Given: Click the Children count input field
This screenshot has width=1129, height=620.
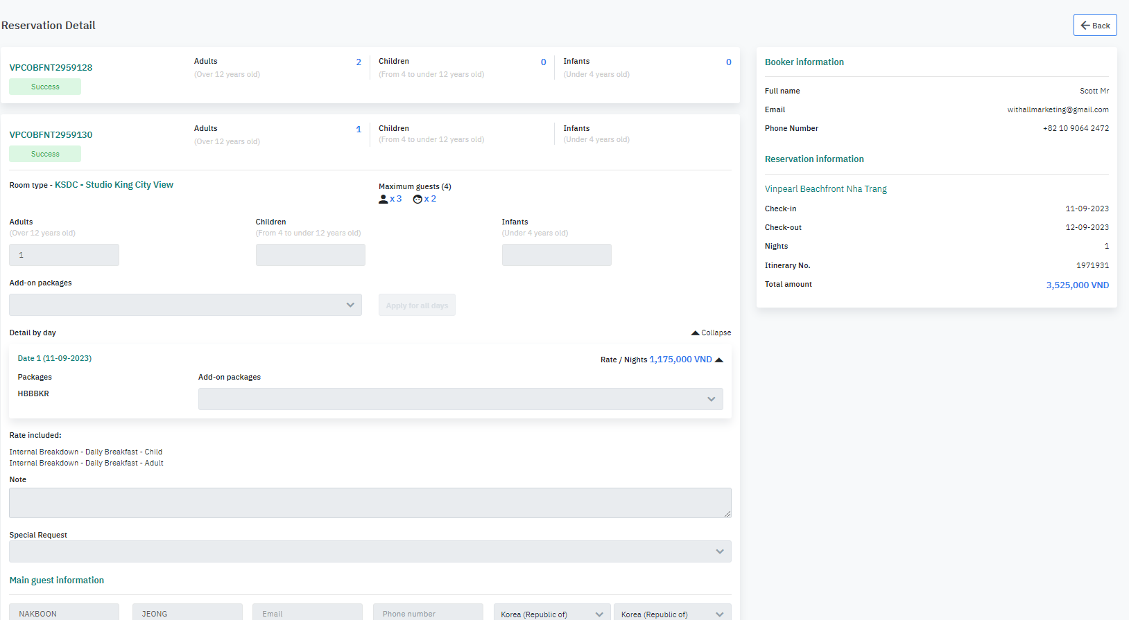Looking at the screenshot, I should (310, 256).
